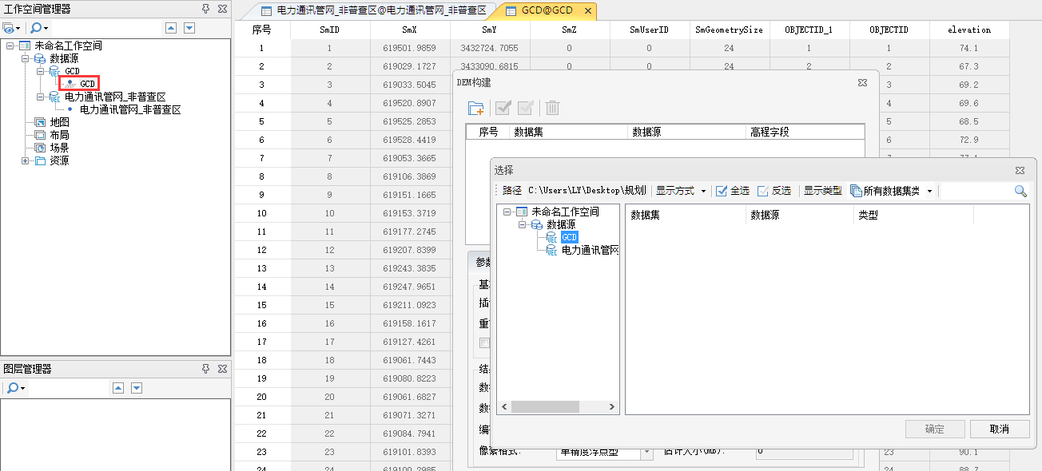Open the 显示方式 dropdown
The width and height of the screenshot is (1042, 471).
pyautogui.click(x=681, y=191)
